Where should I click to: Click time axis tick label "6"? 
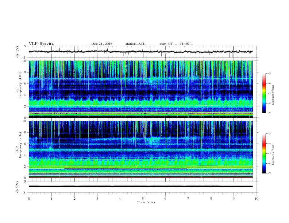coord(166,199)
